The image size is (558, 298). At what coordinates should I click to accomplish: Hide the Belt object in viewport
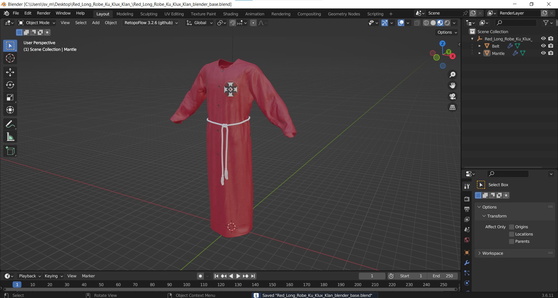click(543, 46)
